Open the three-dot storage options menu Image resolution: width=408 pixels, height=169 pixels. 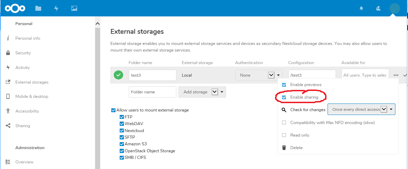click(x=396, y=75)
